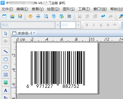Select the rounded rectangle tool
Screen dimensions: 123x99
click(x=6, y=59)
